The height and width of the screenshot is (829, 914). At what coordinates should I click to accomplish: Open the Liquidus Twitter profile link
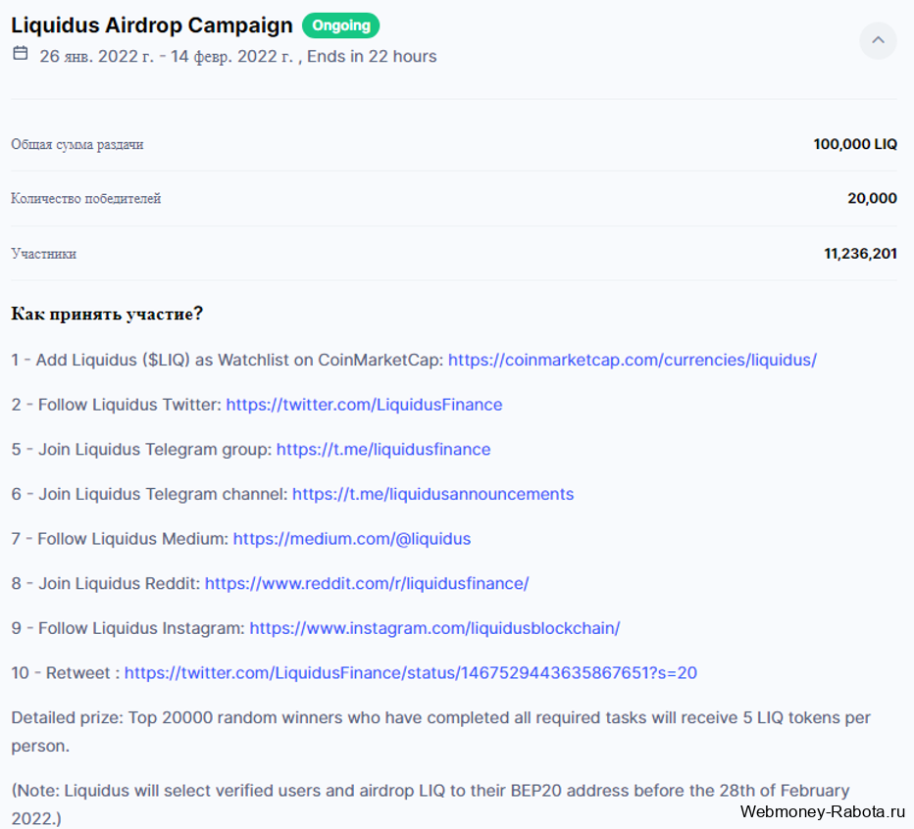tap(364, 405)
